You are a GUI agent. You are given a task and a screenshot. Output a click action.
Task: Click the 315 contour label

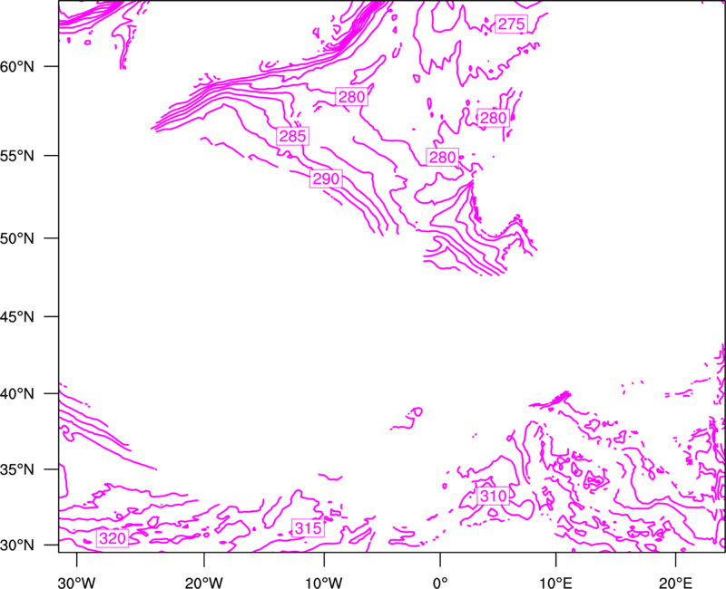pyautogui.click(x=308, y=528)
